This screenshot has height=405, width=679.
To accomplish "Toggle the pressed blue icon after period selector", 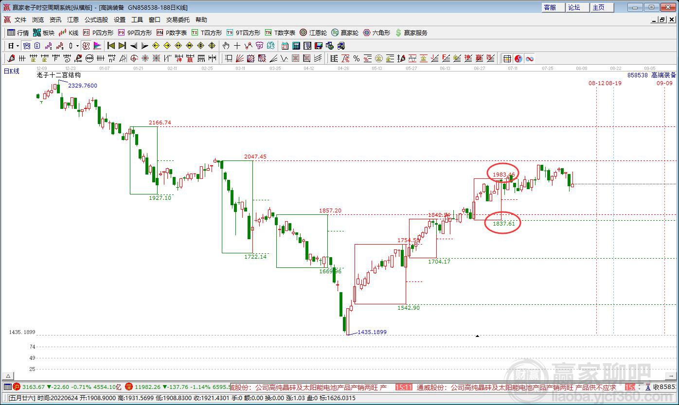I will (x=27, y=46).
